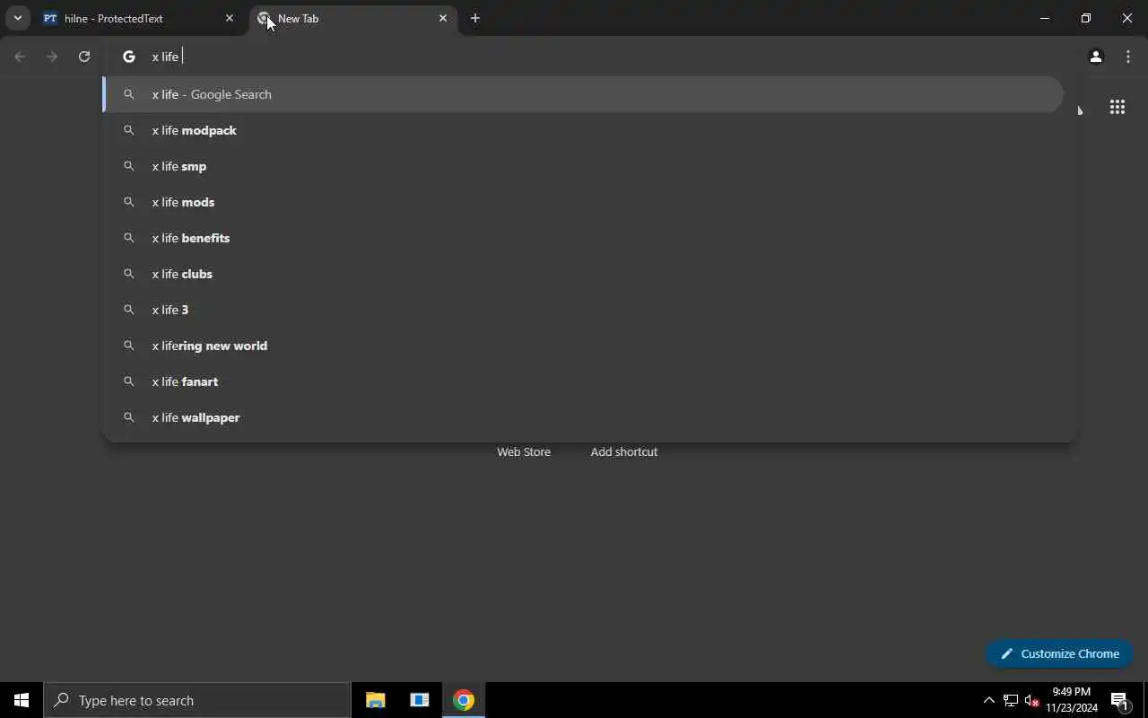Open the network status tray icon
This screenshot has width=1148, height=718.
click(x=1011, y=700)
